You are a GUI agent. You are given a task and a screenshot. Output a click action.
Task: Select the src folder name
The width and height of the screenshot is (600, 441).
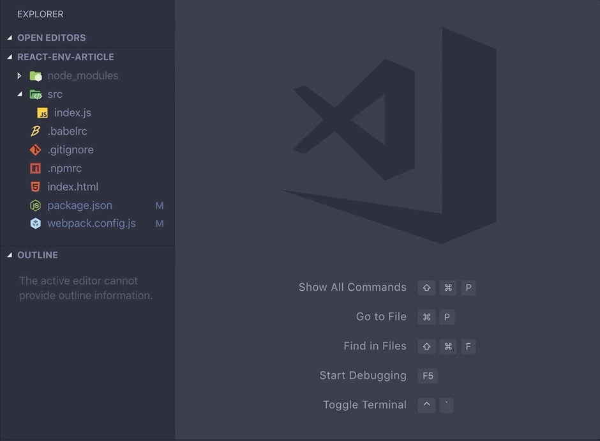click(x=55, y=94)
